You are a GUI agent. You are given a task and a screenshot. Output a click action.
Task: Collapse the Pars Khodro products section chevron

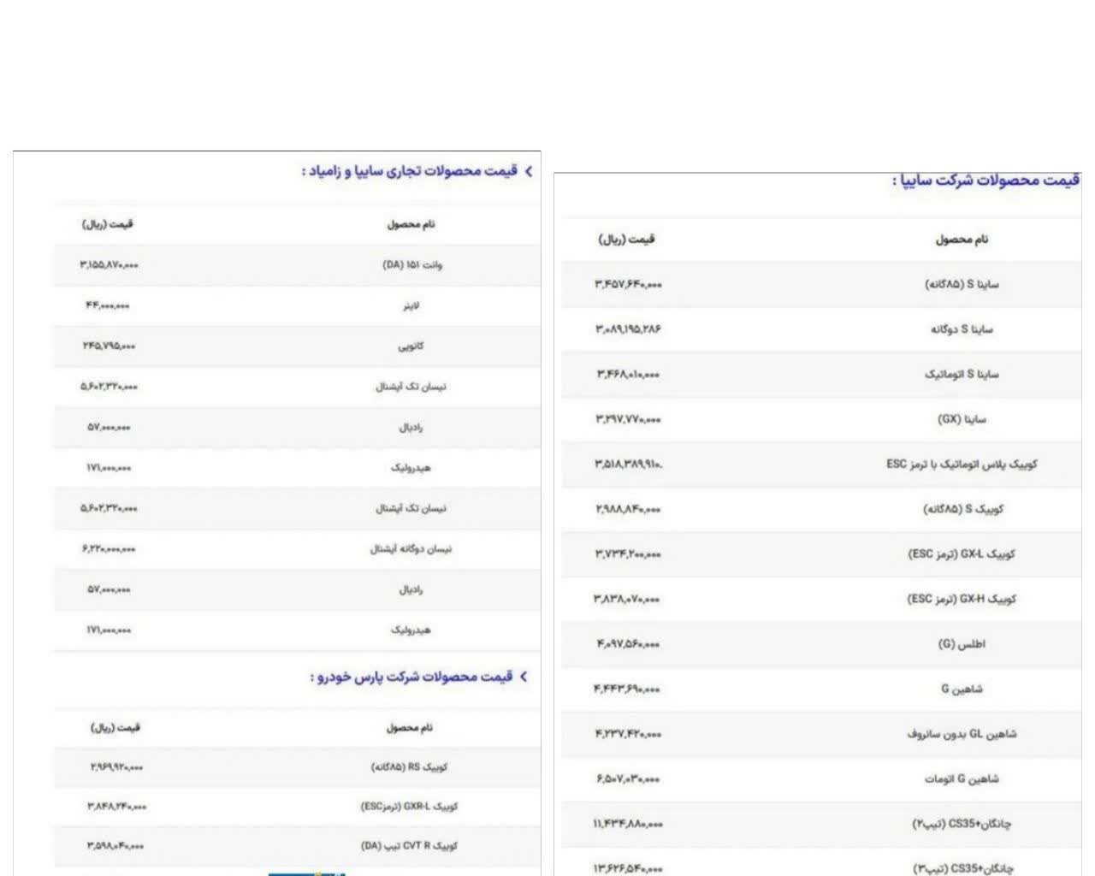(524, 677)
